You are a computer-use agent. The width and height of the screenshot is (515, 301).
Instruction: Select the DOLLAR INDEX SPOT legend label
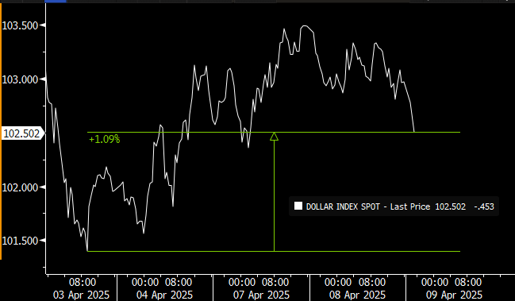(343, 206)
